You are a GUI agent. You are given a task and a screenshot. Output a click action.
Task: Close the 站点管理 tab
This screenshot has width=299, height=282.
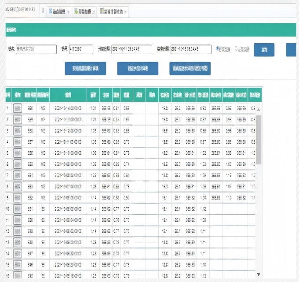point(68,11)
